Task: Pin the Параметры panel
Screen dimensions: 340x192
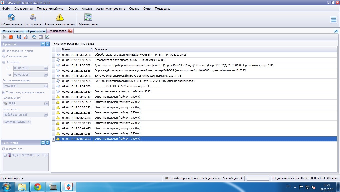Action: [47, 44]
